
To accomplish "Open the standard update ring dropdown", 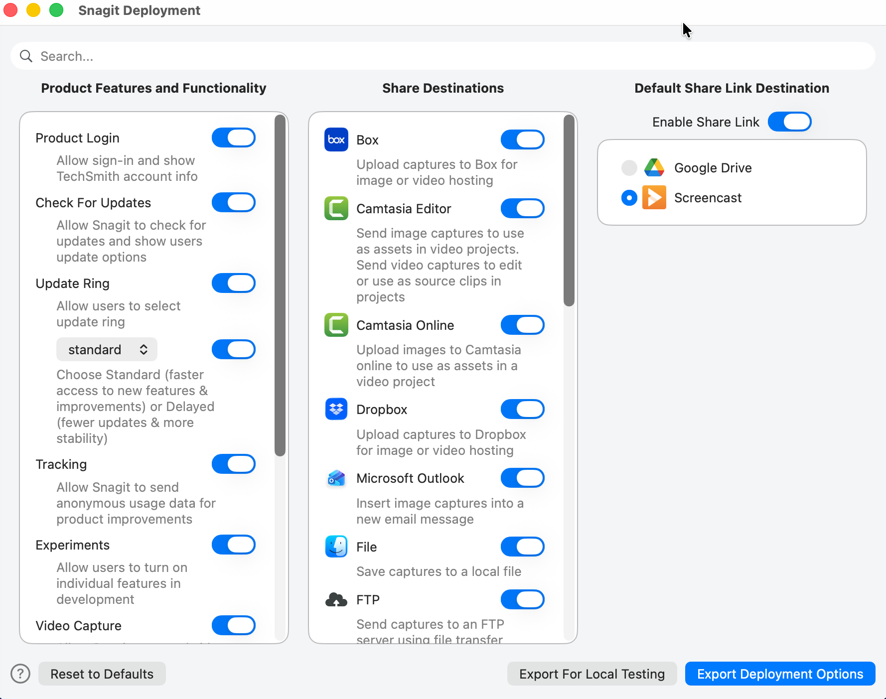I will click(107, 349).
